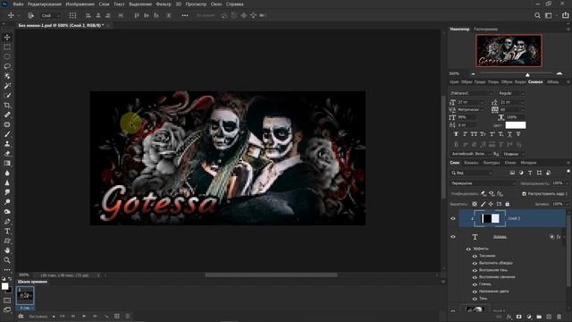Open the Вид layer filter dropdown
The image size is (572, 322).
(x=471, y=173)
